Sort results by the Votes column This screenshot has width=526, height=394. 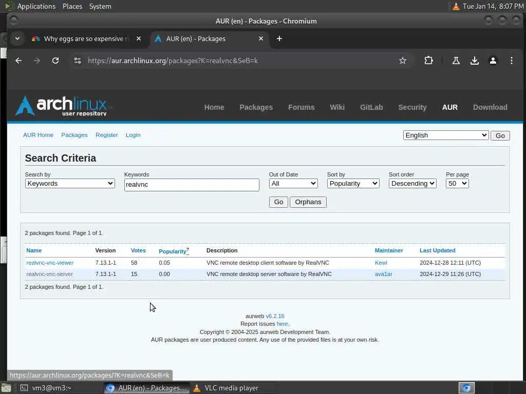pyautogui.click(x=138, y=250)
